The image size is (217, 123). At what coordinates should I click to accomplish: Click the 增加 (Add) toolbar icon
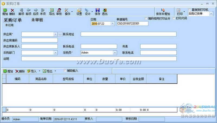tap(5, 12)
